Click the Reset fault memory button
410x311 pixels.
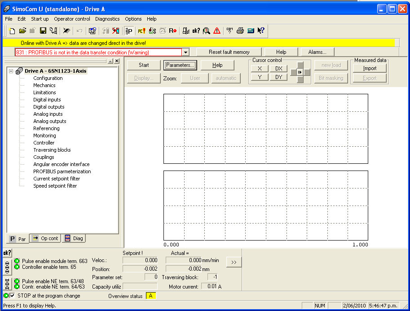point(229,52)
